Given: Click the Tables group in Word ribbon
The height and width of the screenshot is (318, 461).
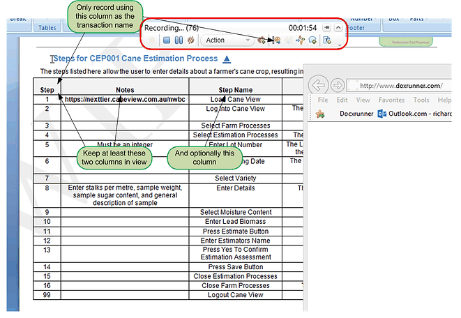Looking at the screenshot, I should pyautogui.click(x=47, y=28).
